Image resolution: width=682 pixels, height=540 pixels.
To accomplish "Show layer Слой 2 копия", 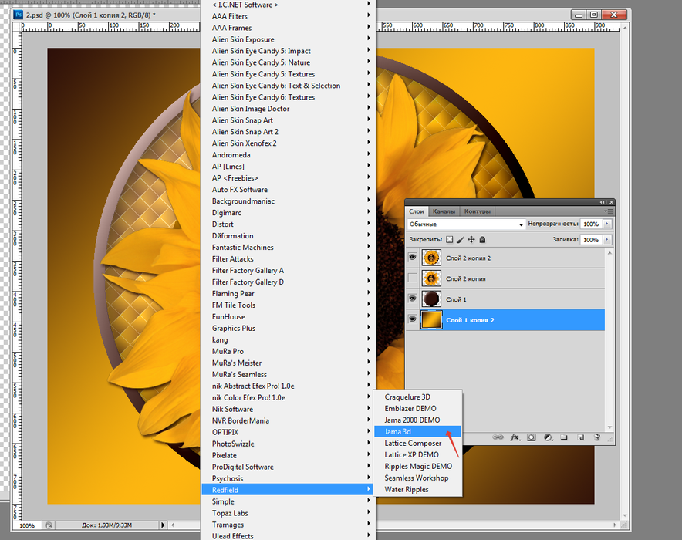I will click(x=412, y=278).
